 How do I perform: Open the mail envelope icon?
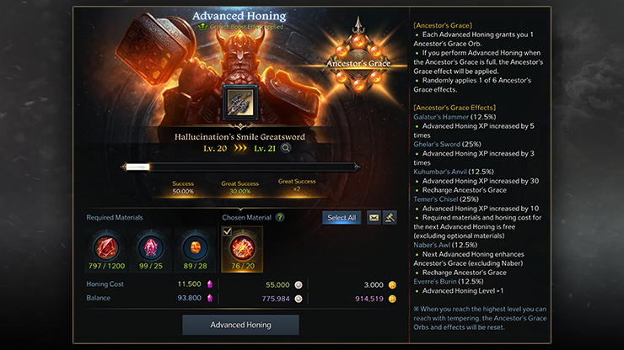pyautogui.click(x=374, y=218)
